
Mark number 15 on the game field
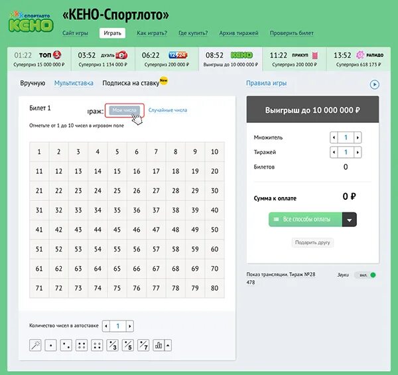[x=117, y=171]
